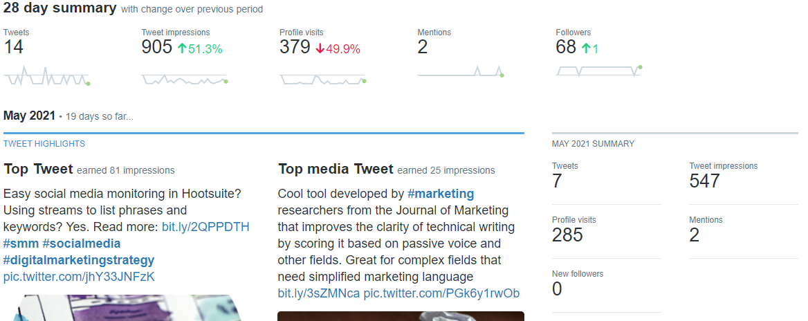808x321 pixels.
Task: Click the Followers sparkline chart
Action: (599, 71)
